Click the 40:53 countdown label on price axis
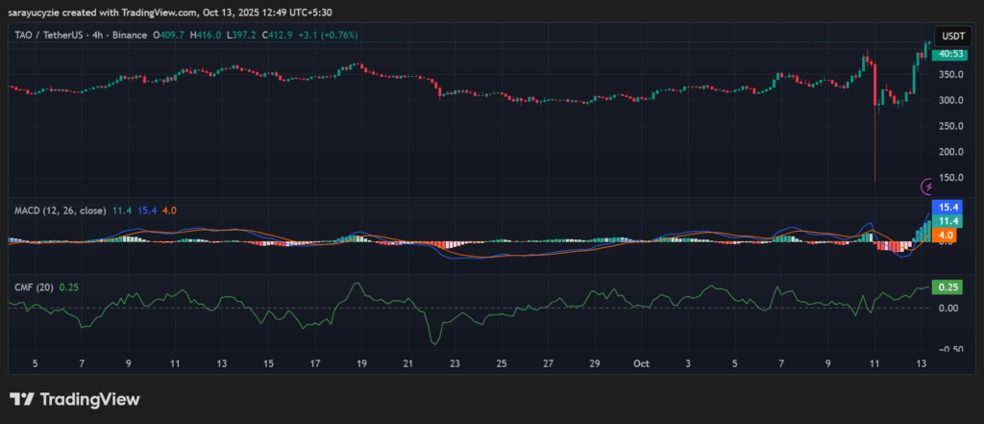 pyautogui.click(x=952, y=55)
